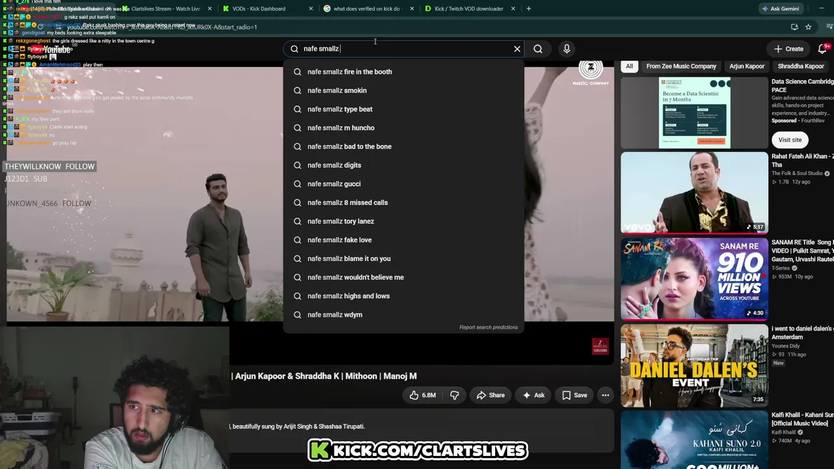The image size is (834, 469).
Task: Open the YouTube notifications bell
Action: point(823,49)
